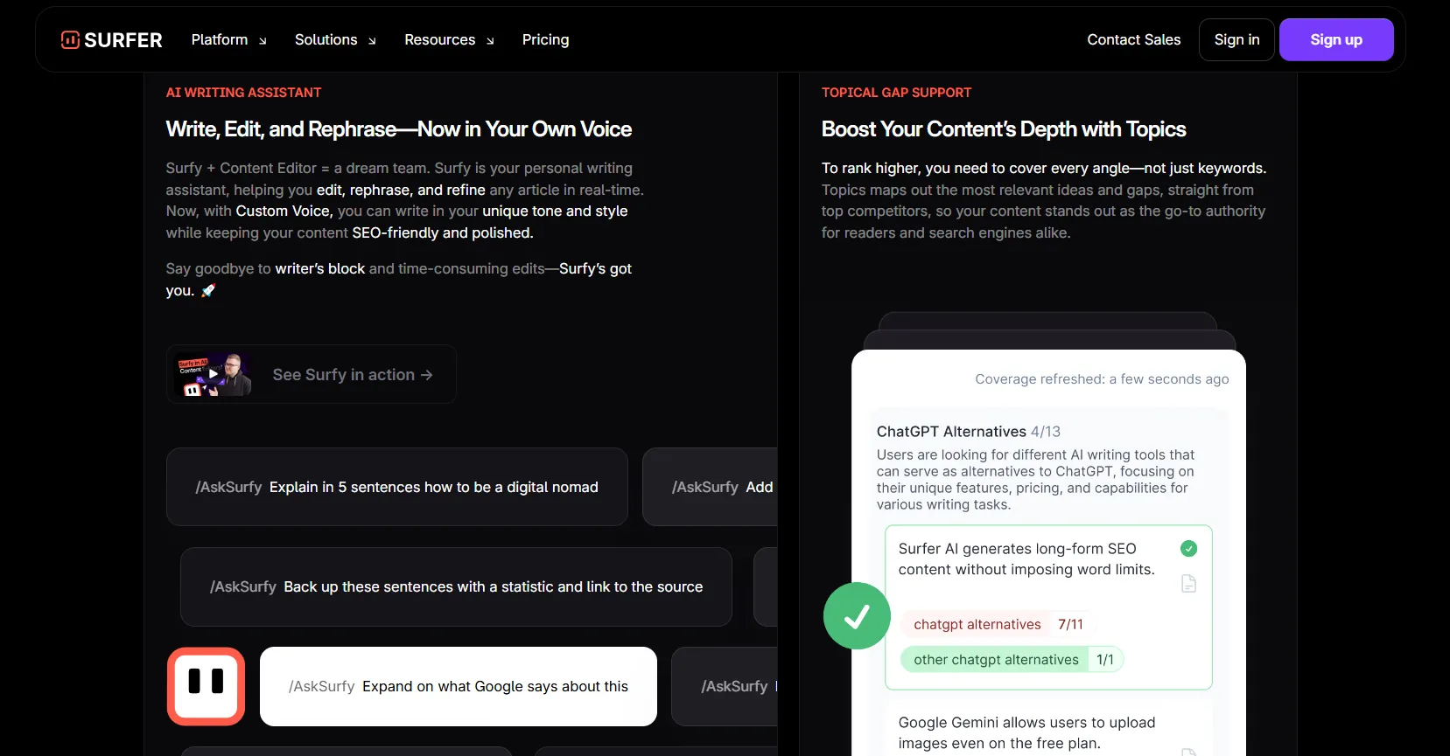Open the Pricing page

545,40
